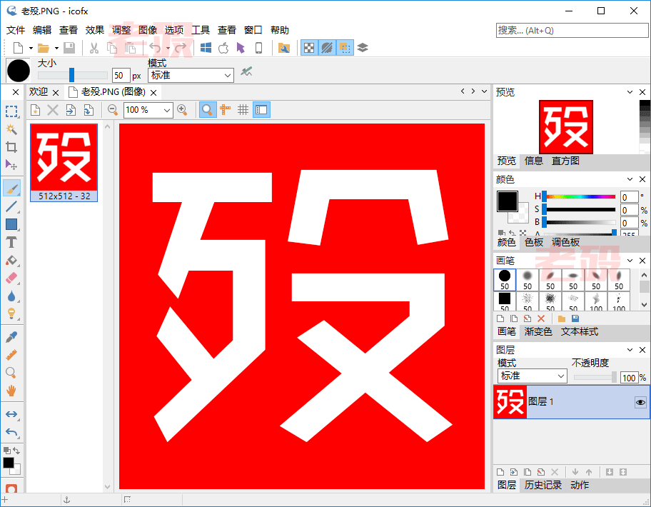Viewport: 651px width, 507px height.
Task: Switch to the 直方图 tab
Action: click(565, 161)
